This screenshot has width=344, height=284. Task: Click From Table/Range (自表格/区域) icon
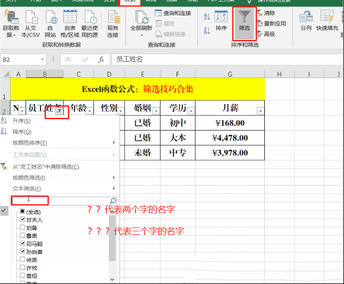click(70, 23)
